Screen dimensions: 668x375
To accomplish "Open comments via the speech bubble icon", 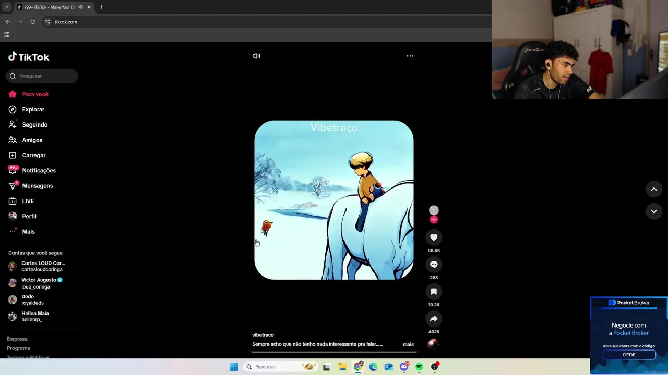I will click(x=434, y=265).
